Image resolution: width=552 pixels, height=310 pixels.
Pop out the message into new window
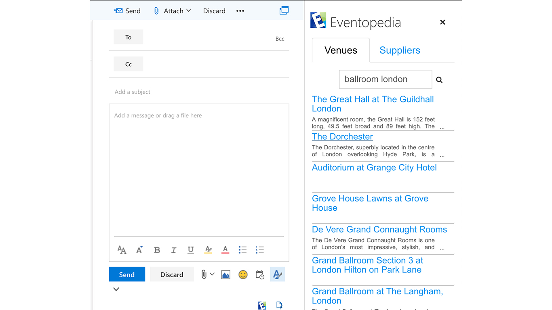[x=284, y=11]
